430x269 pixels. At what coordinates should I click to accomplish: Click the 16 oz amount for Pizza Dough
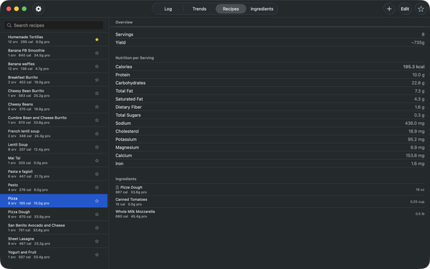tap(420, 189)
